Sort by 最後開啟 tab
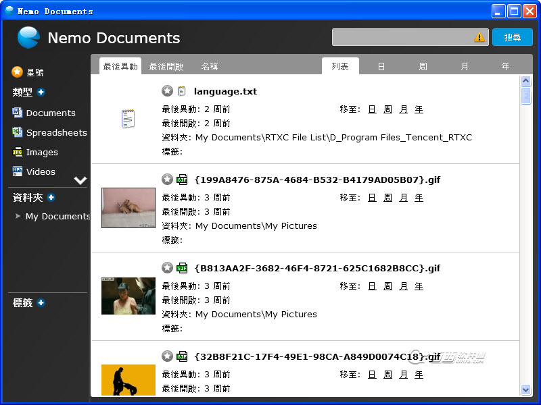 [x=166, y=66]
